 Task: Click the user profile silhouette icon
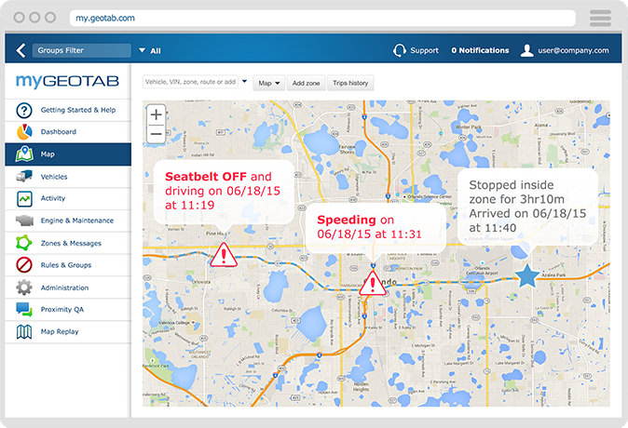tap(527, 50)
